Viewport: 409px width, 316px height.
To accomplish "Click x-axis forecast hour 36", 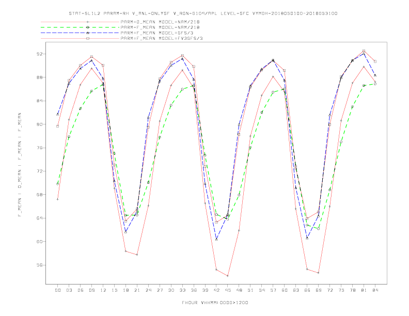I will [x=194, y=290].
